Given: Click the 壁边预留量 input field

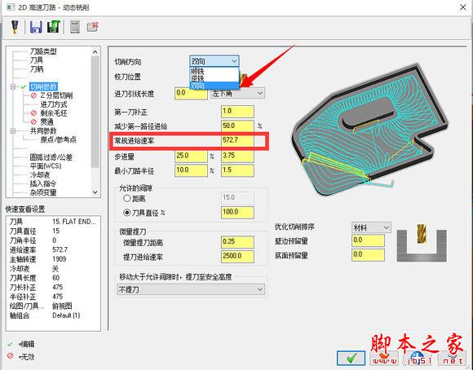Looking at the screenshot, I should 368,240.
